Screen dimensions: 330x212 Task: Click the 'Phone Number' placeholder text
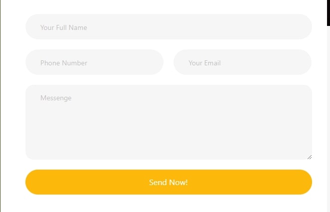coord(64,63)
